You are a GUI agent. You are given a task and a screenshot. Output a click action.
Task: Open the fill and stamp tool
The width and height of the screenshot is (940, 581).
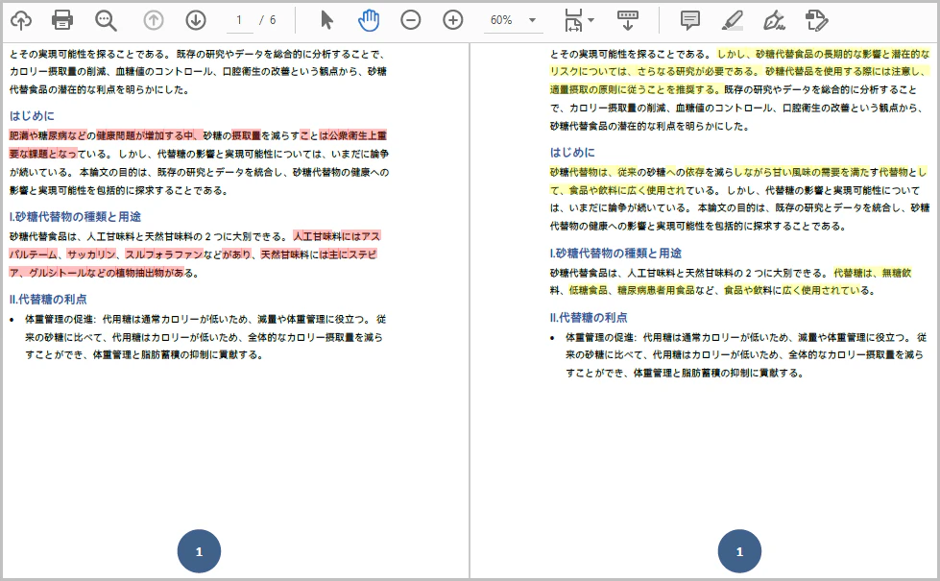(816, 20)
